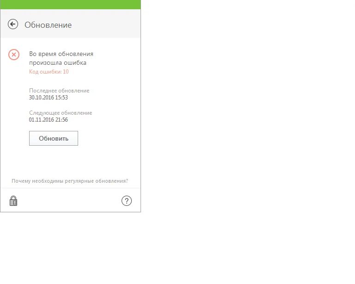Open help via the question mark icon

(127, 201)
